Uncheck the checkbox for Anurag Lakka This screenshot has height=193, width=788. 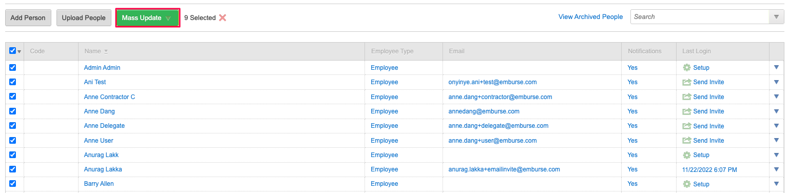click(13, 169)
